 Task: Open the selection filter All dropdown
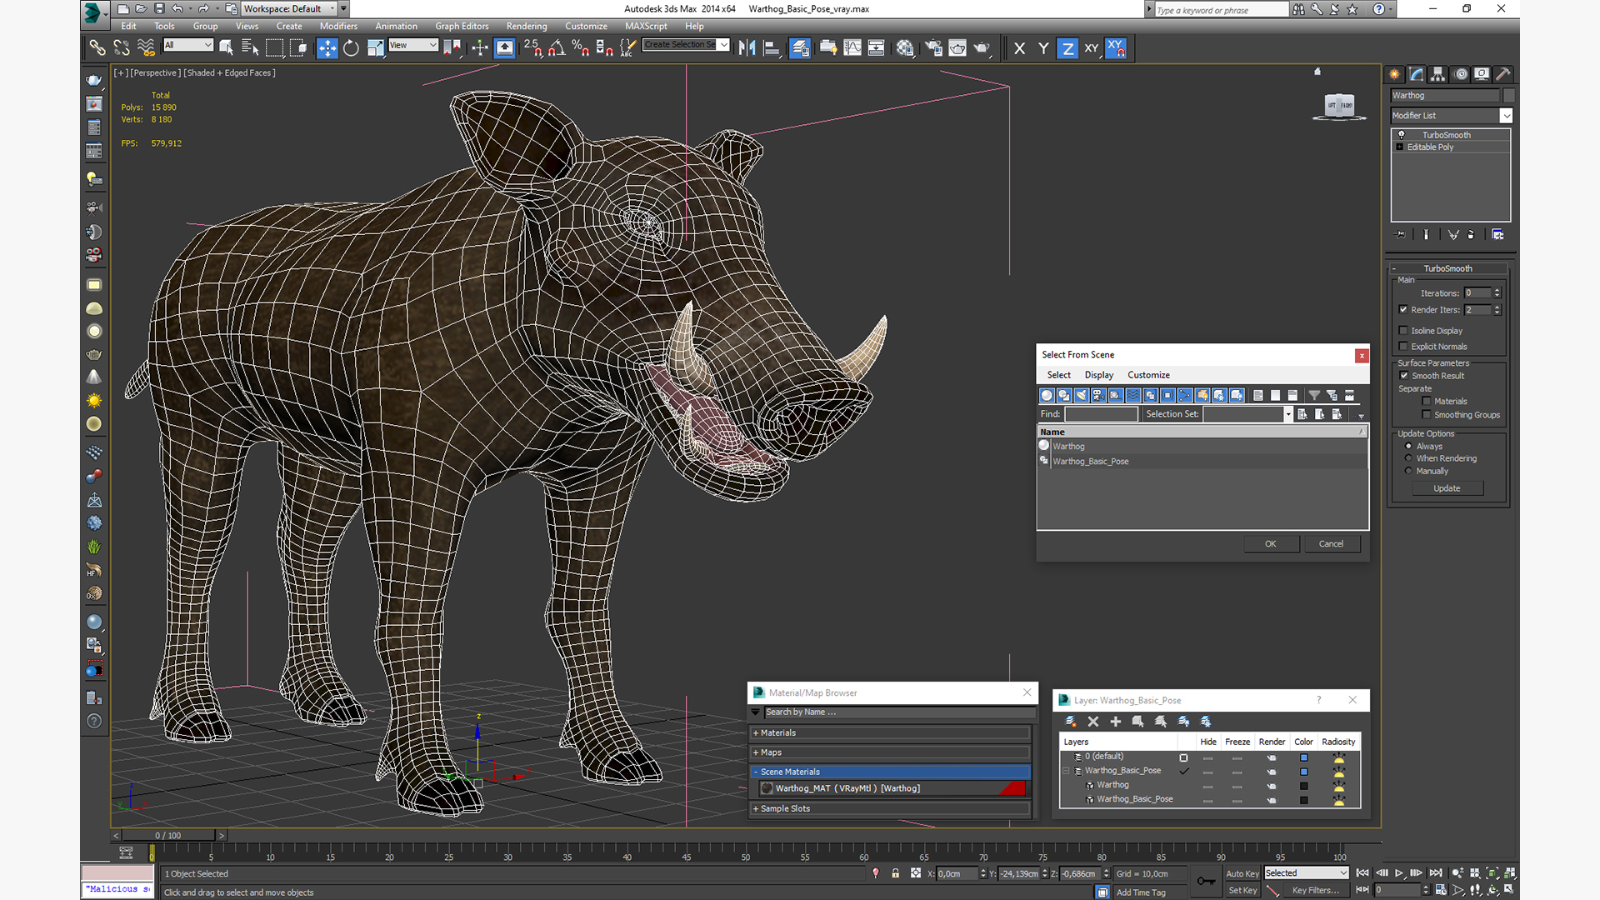point(188,45)
